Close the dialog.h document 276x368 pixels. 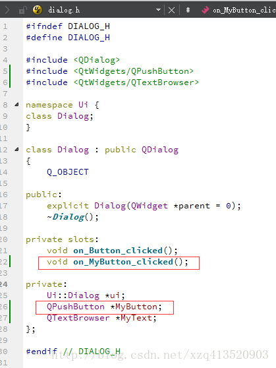pos(172,10)
